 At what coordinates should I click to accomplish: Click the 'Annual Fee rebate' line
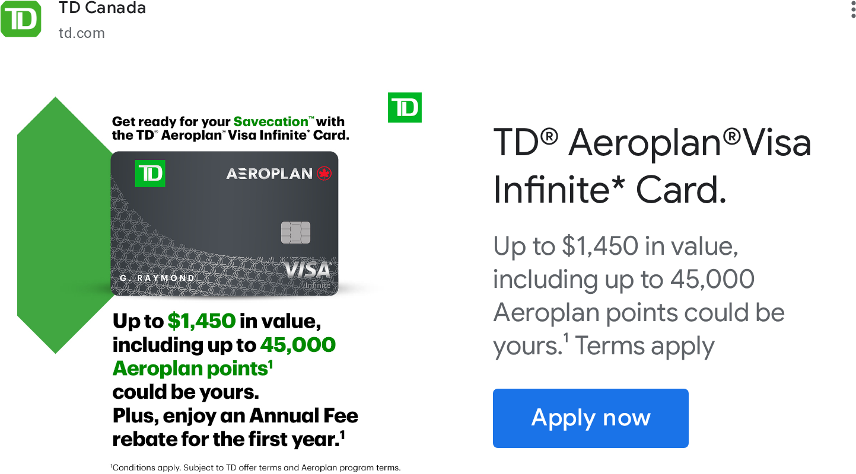coord(236,427)
